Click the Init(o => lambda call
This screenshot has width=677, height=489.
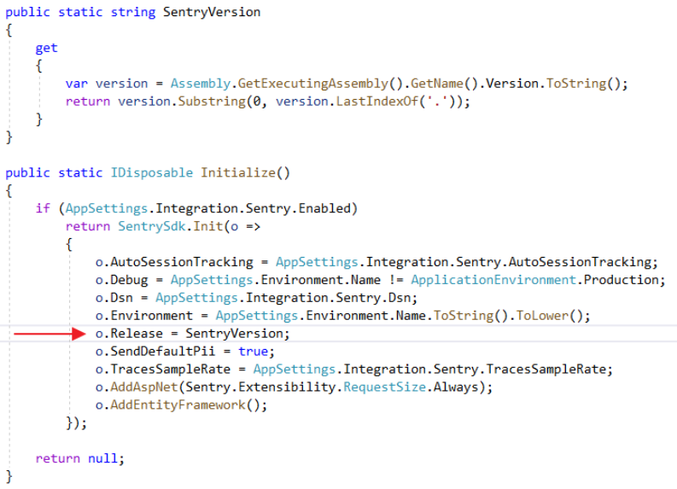(227, 226)
